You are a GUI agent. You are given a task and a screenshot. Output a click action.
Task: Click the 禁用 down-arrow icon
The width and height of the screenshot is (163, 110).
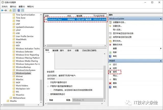[x=110, y=72]
